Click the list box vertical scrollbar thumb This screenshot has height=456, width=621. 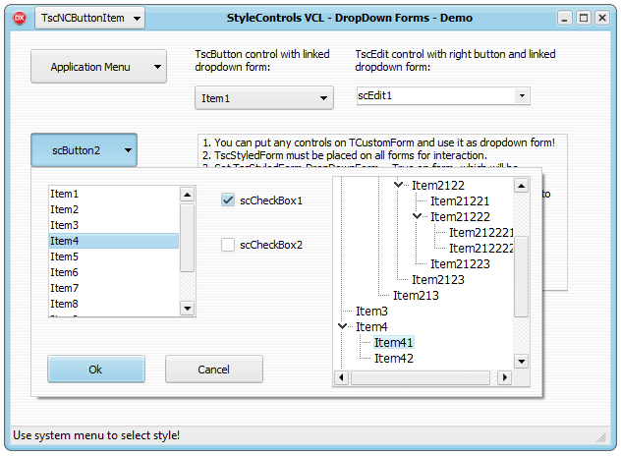(187, 238)
